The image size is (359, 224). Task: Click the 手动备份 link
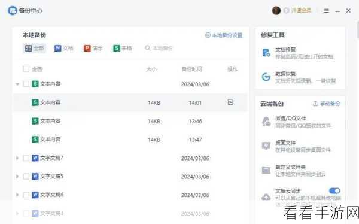330,104
